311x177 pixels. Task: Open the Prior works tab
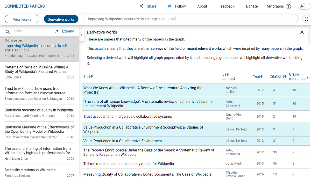(x=22, y=19)
